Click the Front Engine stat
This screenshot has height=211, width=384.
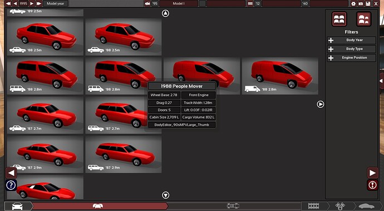(199, 95)
